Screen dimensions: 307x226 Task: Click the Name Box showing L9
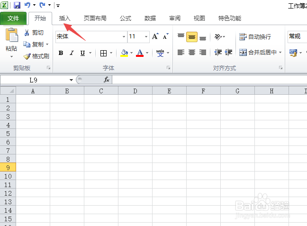[x=34, y=80]
